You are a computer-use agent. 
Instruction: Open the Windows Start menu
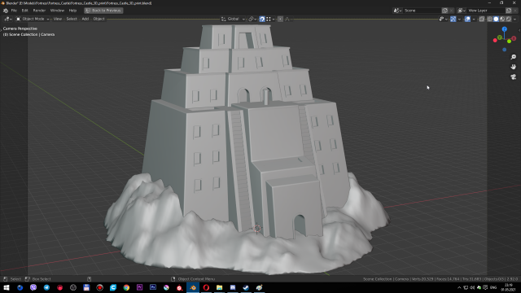pyautogui.click(x=7, y=287)
